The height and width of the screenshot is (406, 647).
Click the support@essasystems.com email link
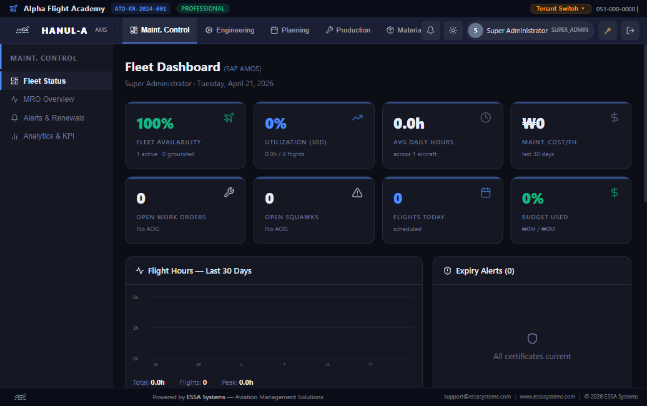click(x=477, y=397)
